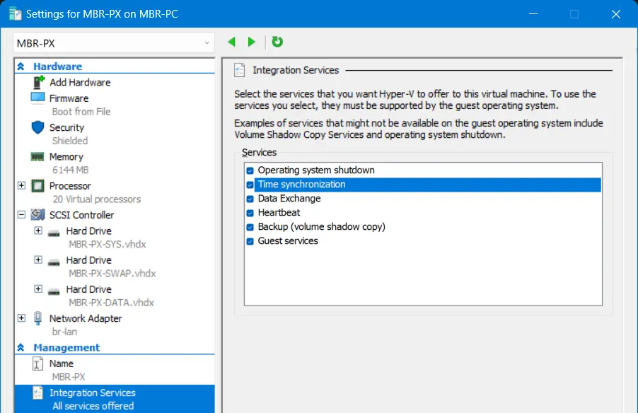Screen dimensions: 638x413
Task: Open the Security settings label
Action: (x=66, y=127)
